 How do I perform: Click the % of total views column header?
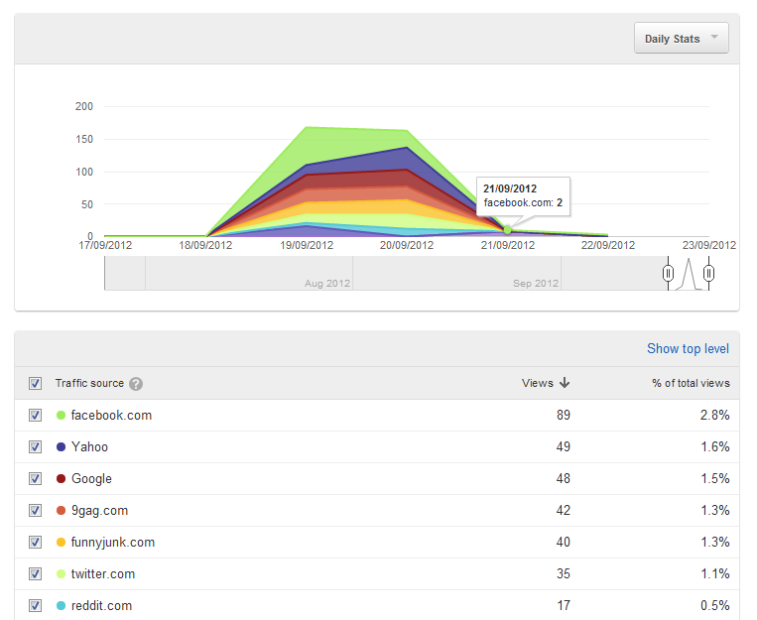click(x=691, y=383)
